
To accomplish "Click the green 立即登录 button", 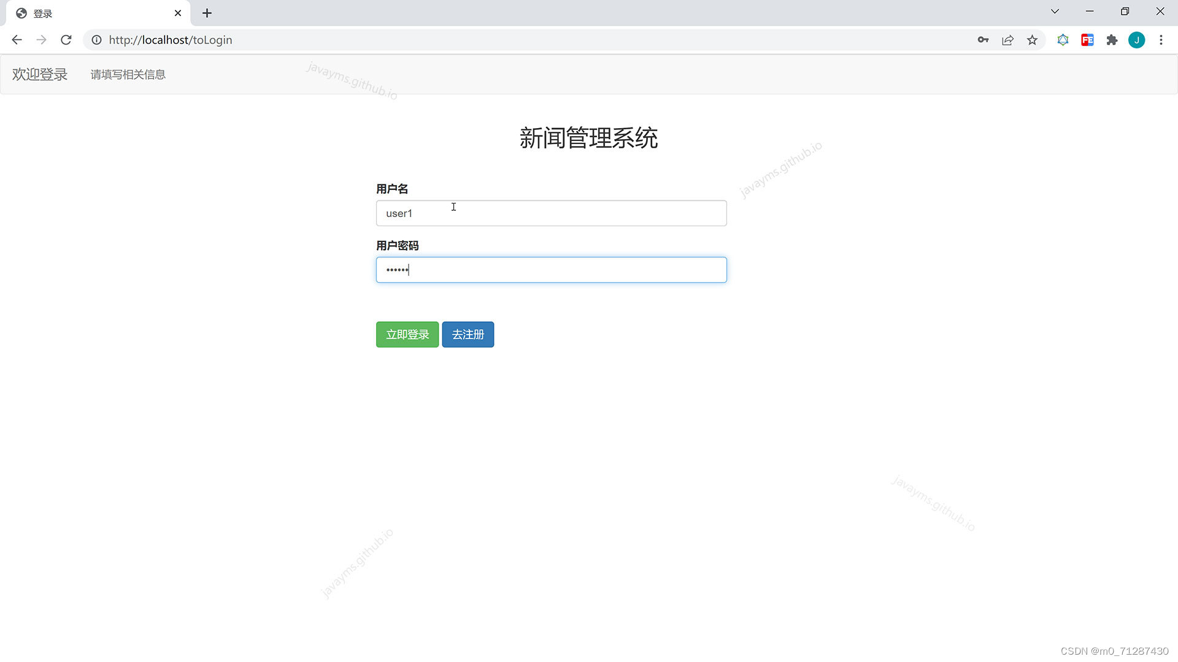I will point(407,335).
